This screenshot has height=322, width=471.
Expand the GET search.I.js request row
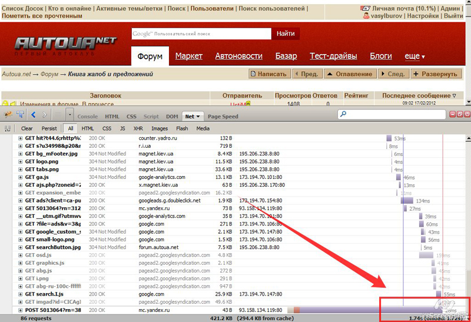(21, 294)
